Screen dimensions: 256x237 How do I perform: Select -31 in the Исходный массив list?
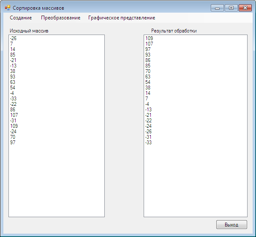(x=57, y=121)
